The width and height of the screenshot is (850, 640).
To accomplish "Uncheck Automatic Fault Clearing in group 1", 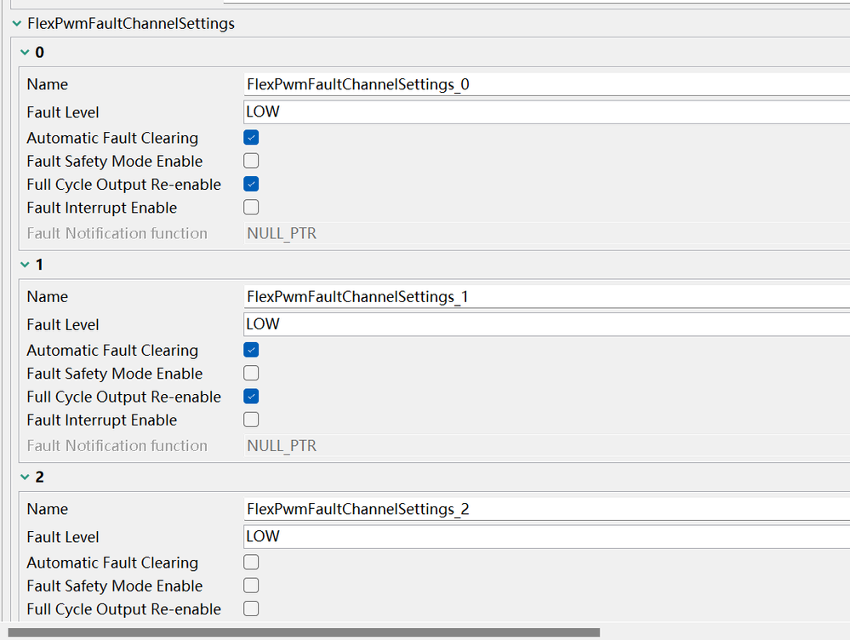I will [251, 350].
